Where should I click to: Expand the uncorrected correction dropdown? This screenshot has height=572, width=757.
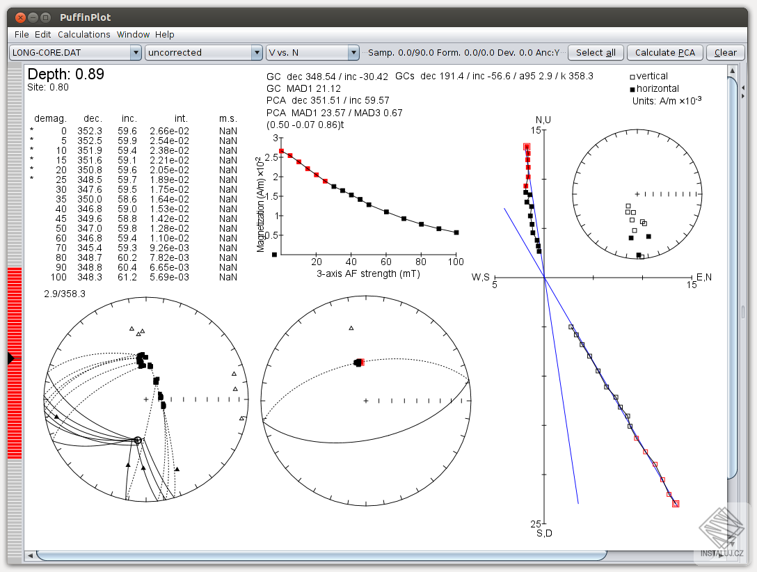[203, 53]
